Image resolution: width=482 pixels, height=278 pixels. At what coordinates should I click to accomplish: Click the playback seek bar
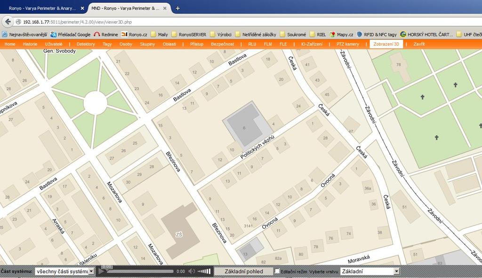140,271
